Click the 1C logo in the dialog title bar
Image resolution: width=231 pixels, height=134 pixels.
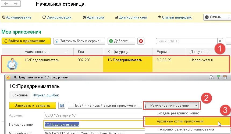click(8, 77)
